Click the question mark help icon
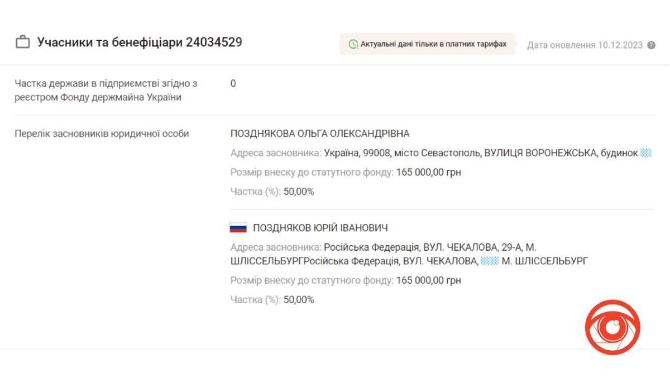The width and height of the screenshot is (670, 377). (651, 45)
